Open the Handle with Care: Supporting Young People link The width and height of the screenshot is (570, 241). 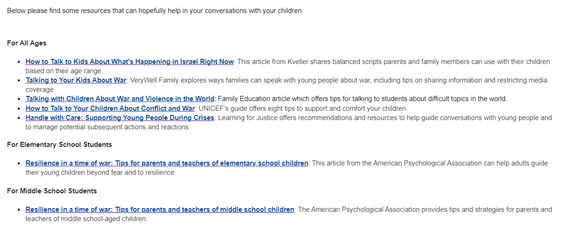click(x=120, y=118)
